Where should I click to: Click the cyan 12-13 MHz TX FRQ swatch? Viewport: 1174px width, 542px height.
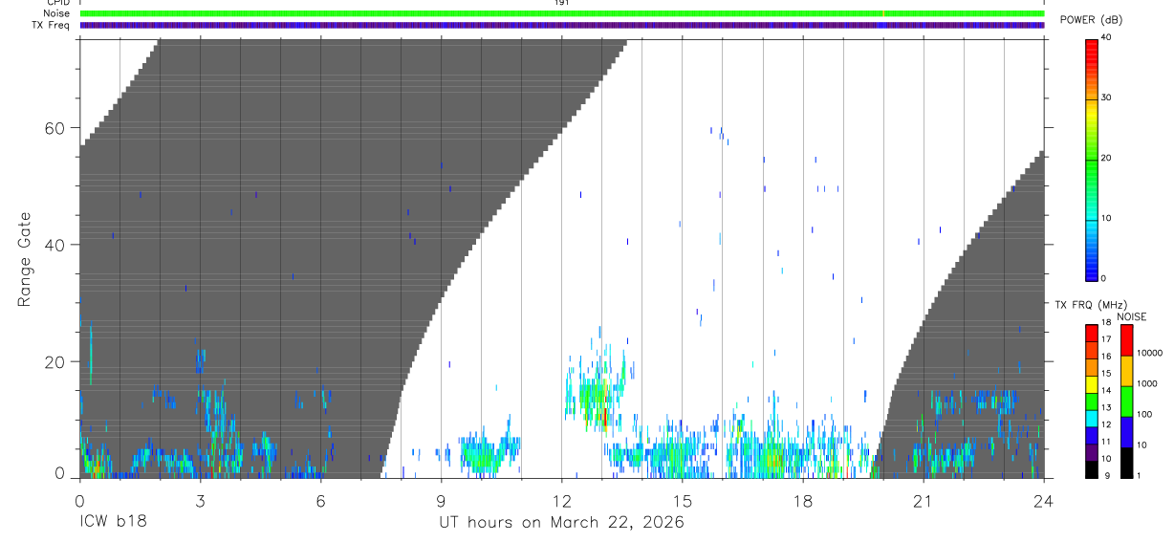[x=1092, y=419]
